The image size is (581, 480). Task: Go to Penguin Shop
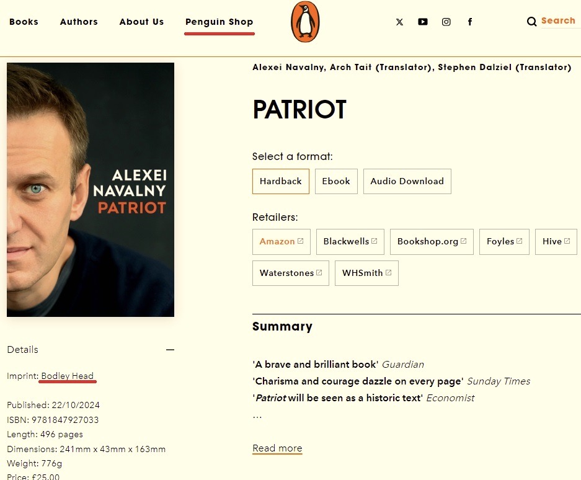click(x=220, y=22)
